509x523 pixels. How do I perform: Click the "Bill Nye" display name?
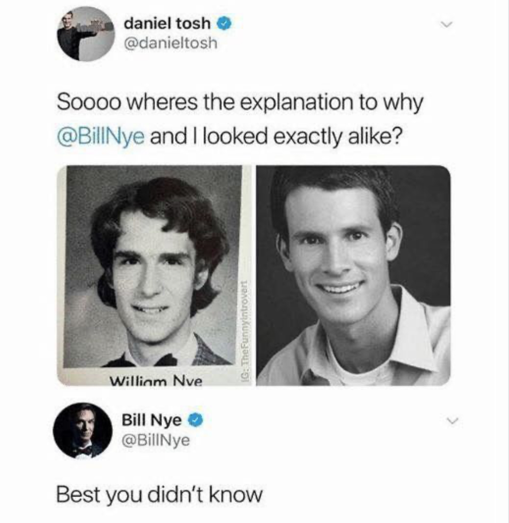pos(151,420)
